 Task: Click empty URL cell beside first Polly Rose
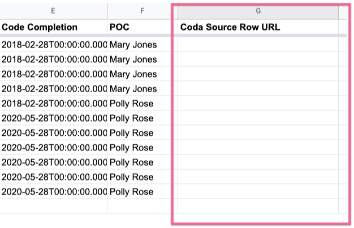(258, 104)
